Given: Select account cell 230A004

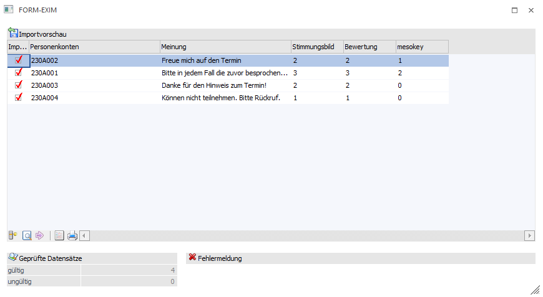Looking at the screenshot, I should (94, 98).
